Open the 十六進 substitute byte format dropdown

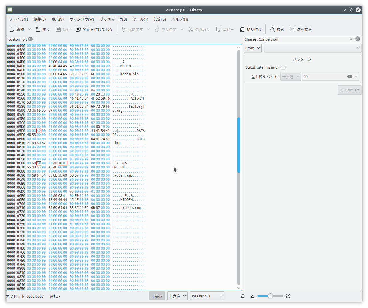(x=291, y=77)
